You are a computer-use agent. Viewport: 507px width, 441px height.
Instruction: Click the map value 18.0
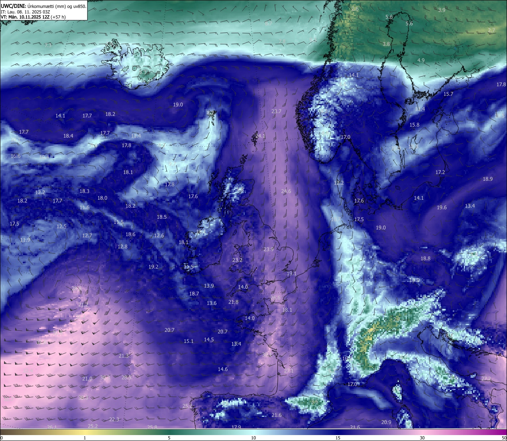click(x=102, y=198)
